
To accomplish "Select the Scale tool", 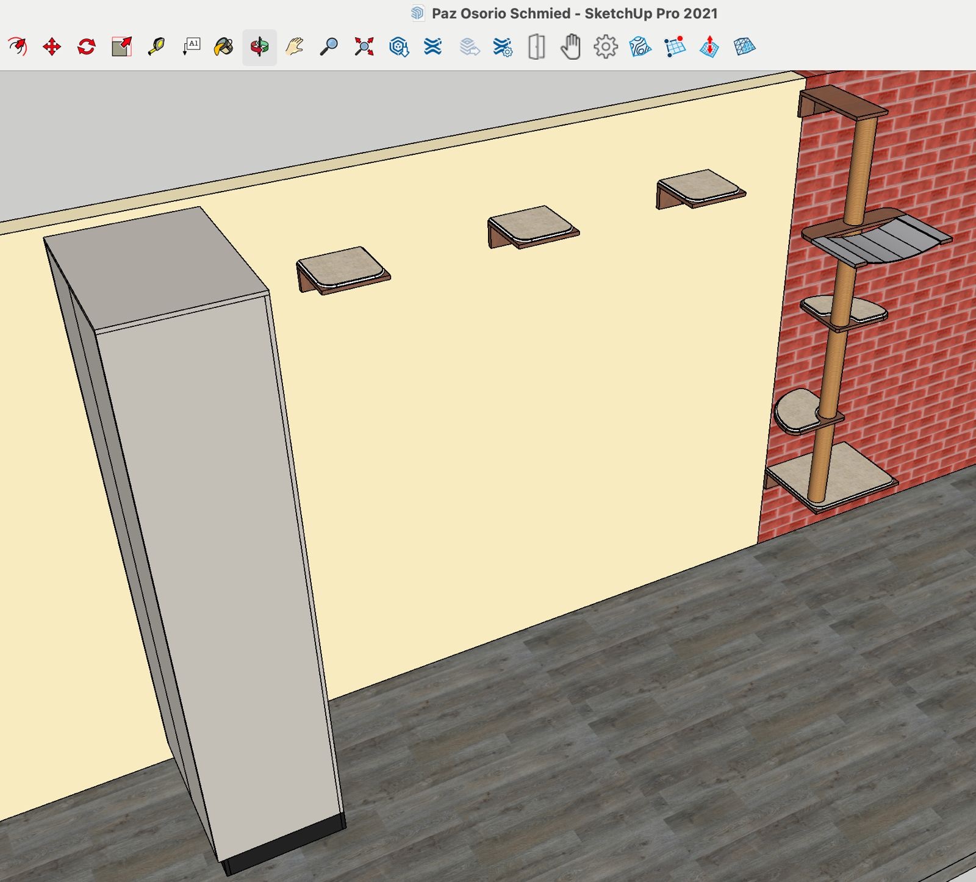I will [x=121, y=47].
